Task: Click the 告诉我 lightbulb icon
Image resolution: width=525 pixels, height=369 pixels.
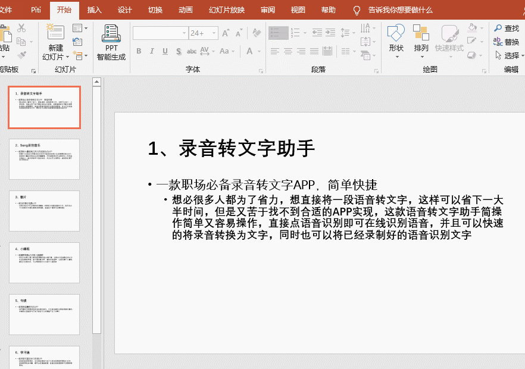Action: (357, 10)
